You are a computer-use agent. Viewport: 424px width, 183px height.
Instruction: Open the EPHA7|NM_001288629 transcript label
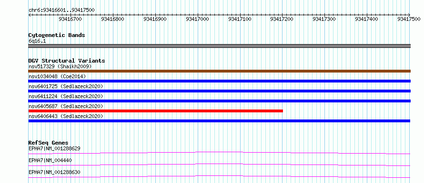(x=54, y=148)
